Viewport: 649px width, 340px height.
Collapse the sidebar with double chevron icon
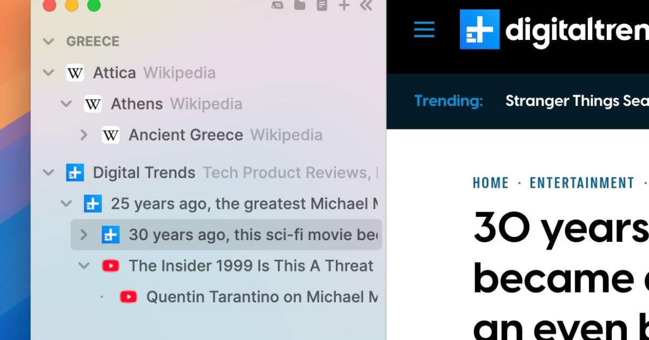tap(366, 5)
